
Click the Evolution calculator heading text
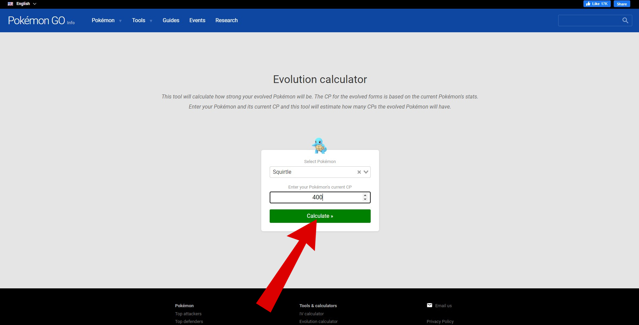click(320, 79)
